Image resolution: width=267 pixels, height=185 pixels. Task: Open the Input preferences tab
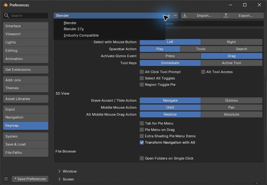coord(26,109)
